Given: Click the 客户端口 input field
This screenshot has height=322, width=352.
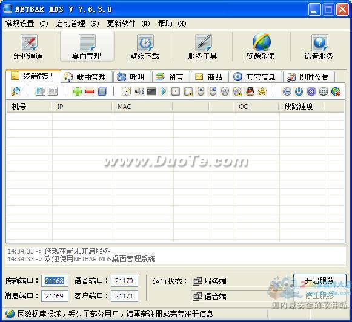Looking at the screenshot, I should (x=124, y=296).
